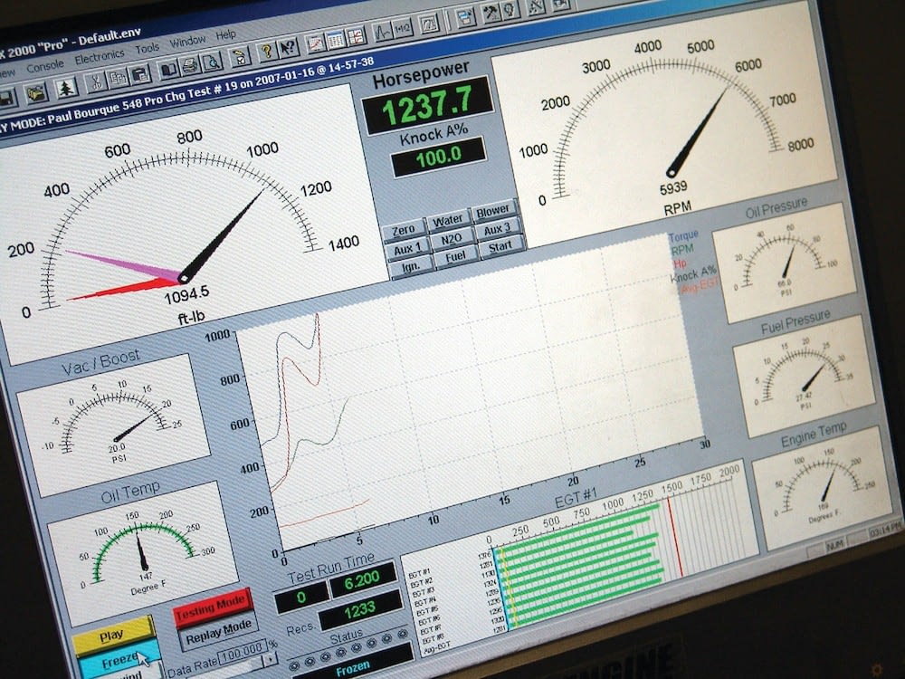This screenshot has width=905, height=679.
Task: Click the Start control button
Action: 500,247
